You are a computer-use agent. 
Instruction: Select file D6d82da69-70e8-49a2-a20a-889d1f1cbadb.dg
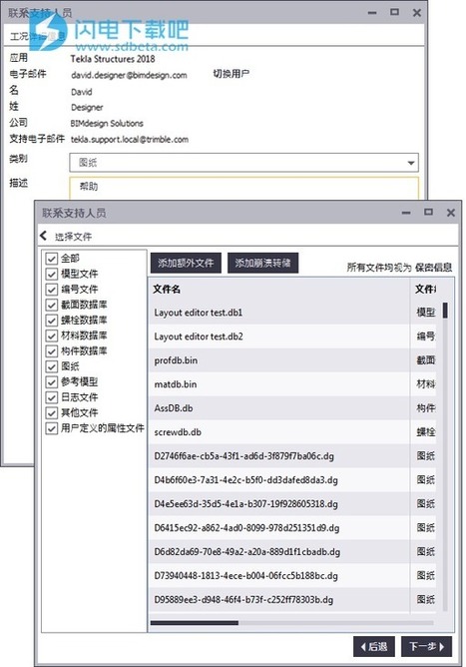point(291,552)
